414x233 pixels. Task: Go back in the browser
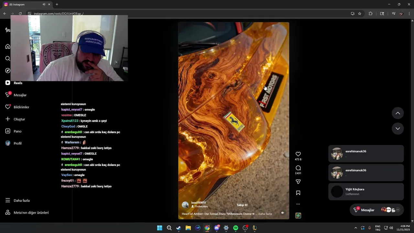(5, 14)
